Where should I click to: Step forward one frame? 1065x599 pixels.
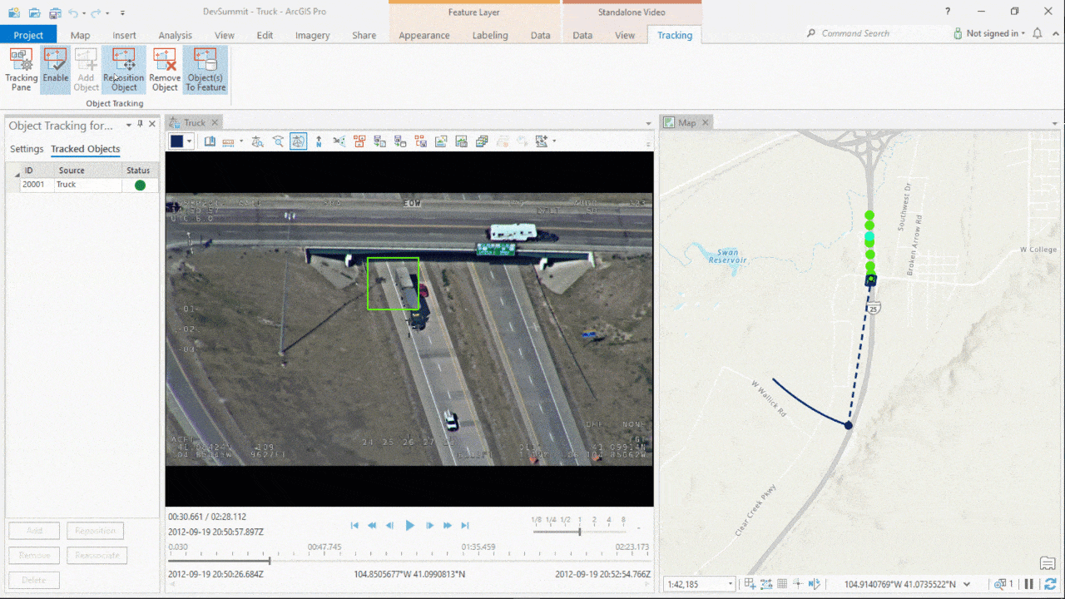pyautogui.click(x=430, y=526)
